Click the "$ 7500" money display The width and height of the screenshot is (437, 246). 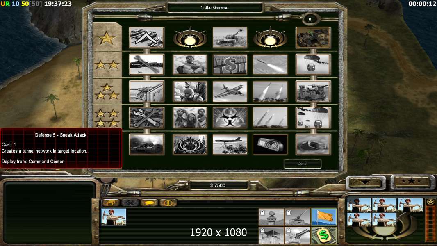pyautogui.click(x=218, y=185)
